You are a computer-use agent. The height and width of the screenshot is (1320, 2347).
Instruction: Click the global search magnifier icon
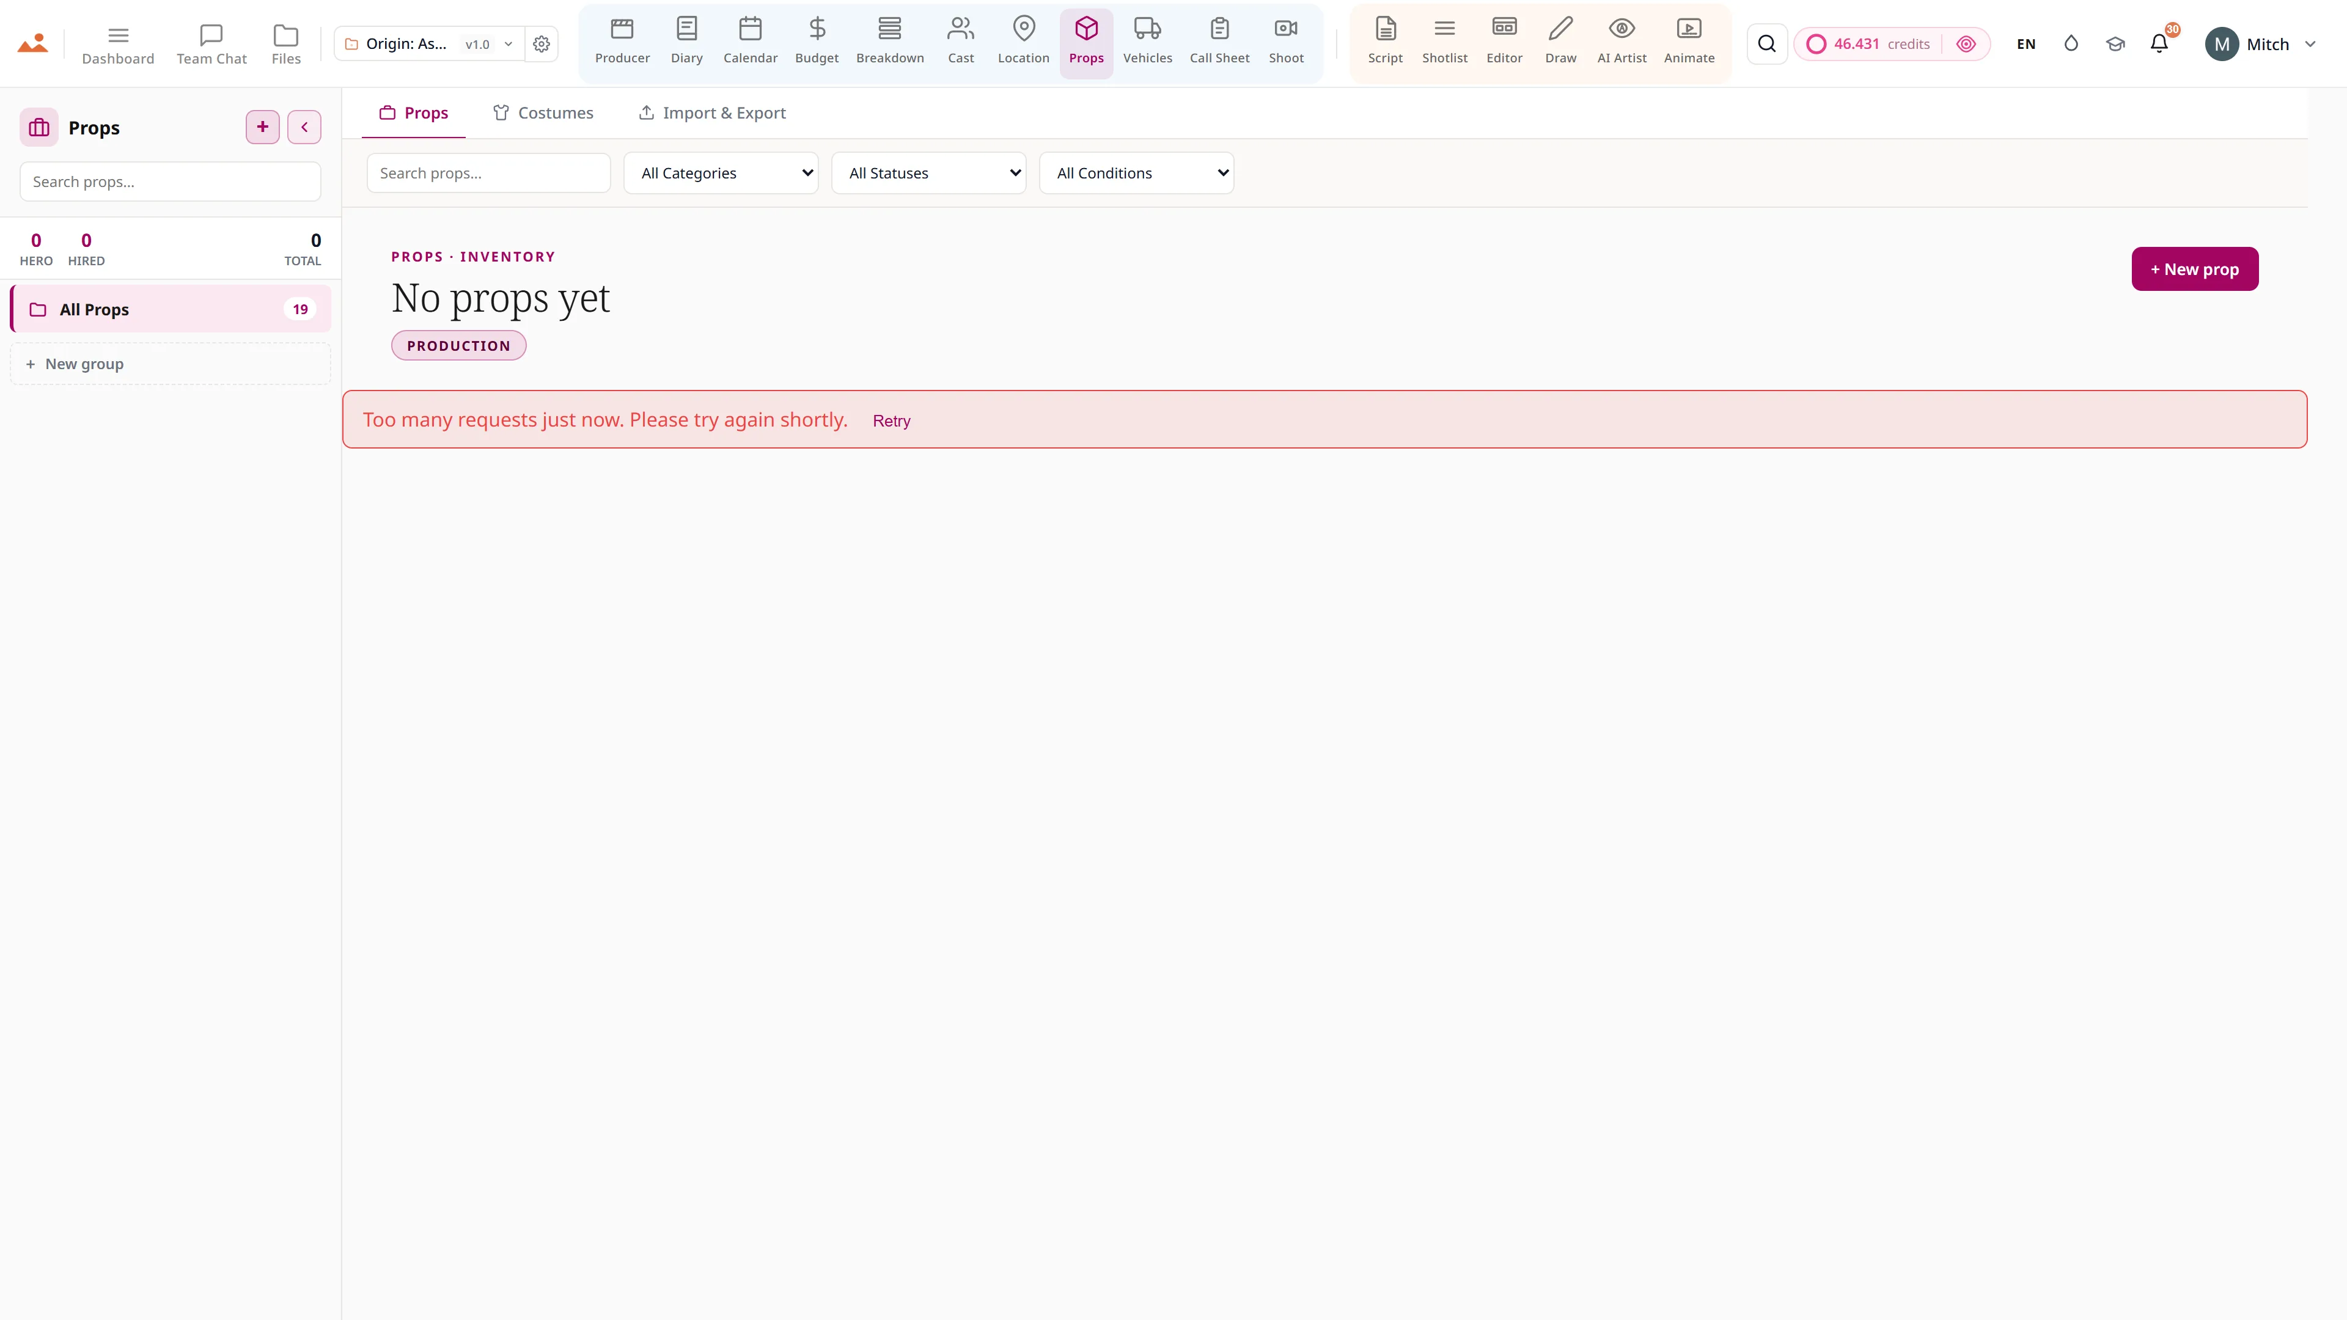click(1766, 44)
